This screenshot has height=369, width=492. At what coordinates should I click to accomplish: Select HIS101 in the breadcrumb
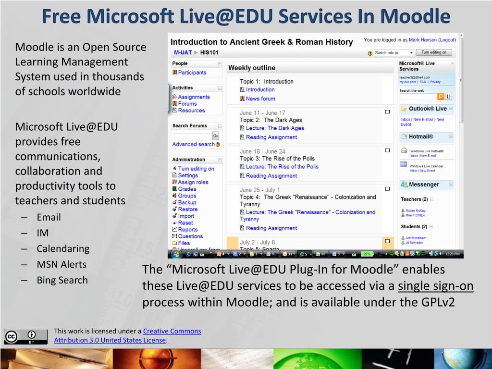209,52
